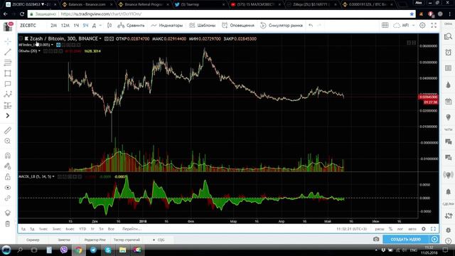Open the Заметки notes tab

64,240
